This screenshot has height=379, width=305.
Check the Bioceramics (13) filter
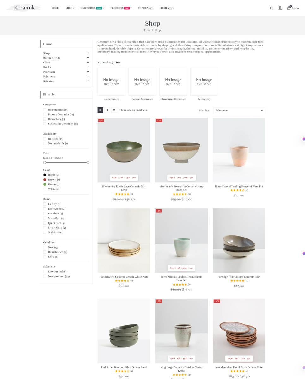[45, 110]
